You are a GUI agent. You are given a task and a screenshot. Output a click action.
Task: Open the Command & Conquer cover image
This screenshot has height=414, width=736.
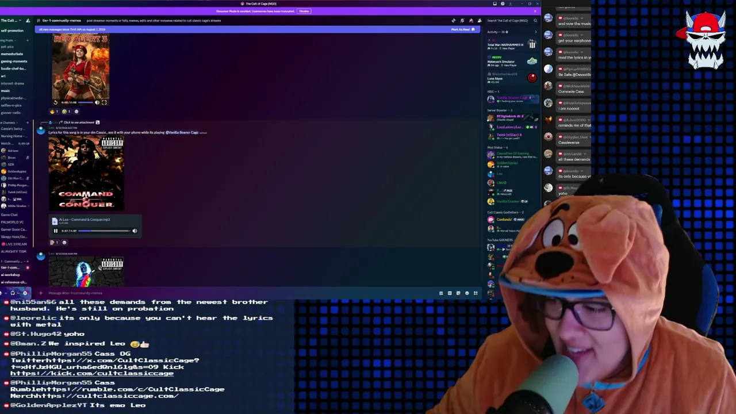coord(86,174)
